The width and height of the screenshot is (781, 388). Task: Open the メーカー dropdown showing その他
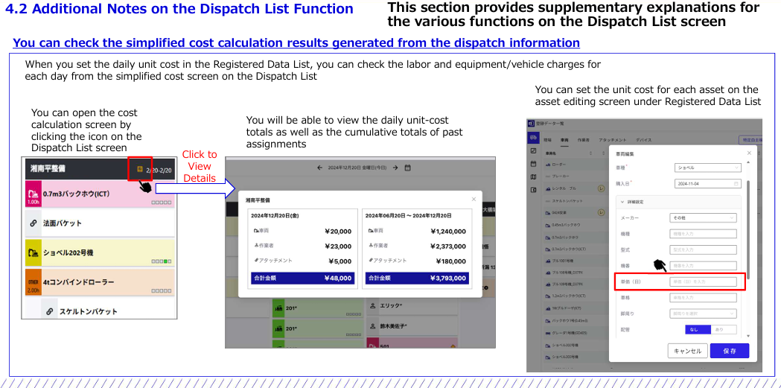pyautogui.click(x=704, y=217)
